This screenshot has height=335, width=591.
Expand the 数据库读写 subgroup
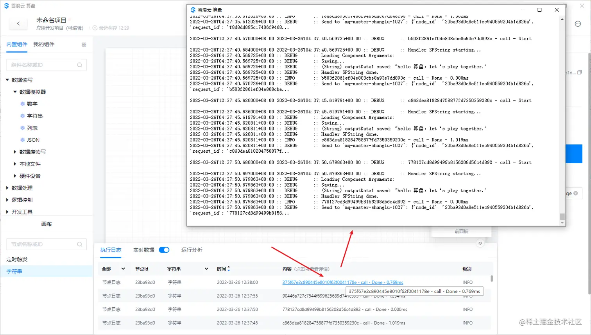coord(15,152)
